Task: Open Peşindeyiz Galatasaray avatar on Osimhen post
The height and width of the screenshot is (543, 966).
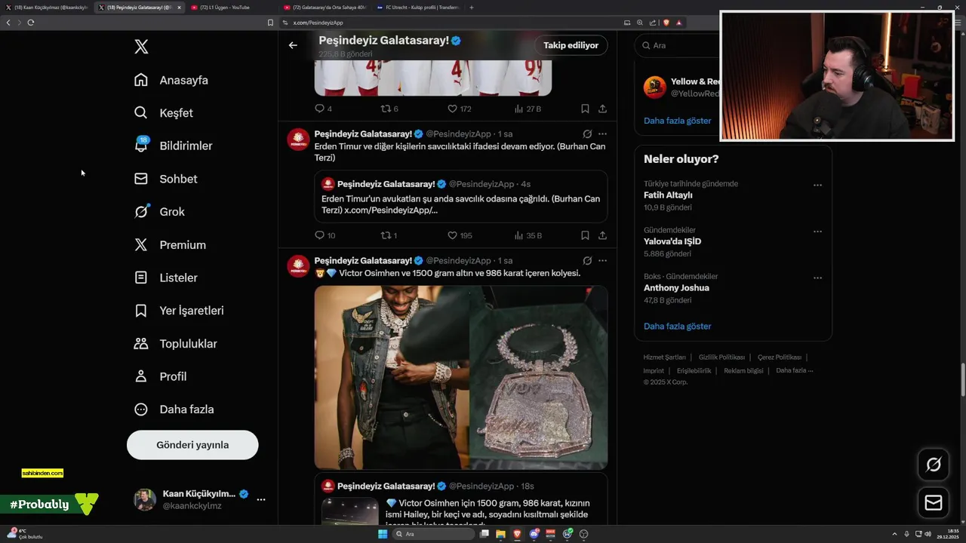Action: pyautogui.click(x=298, y=266)
